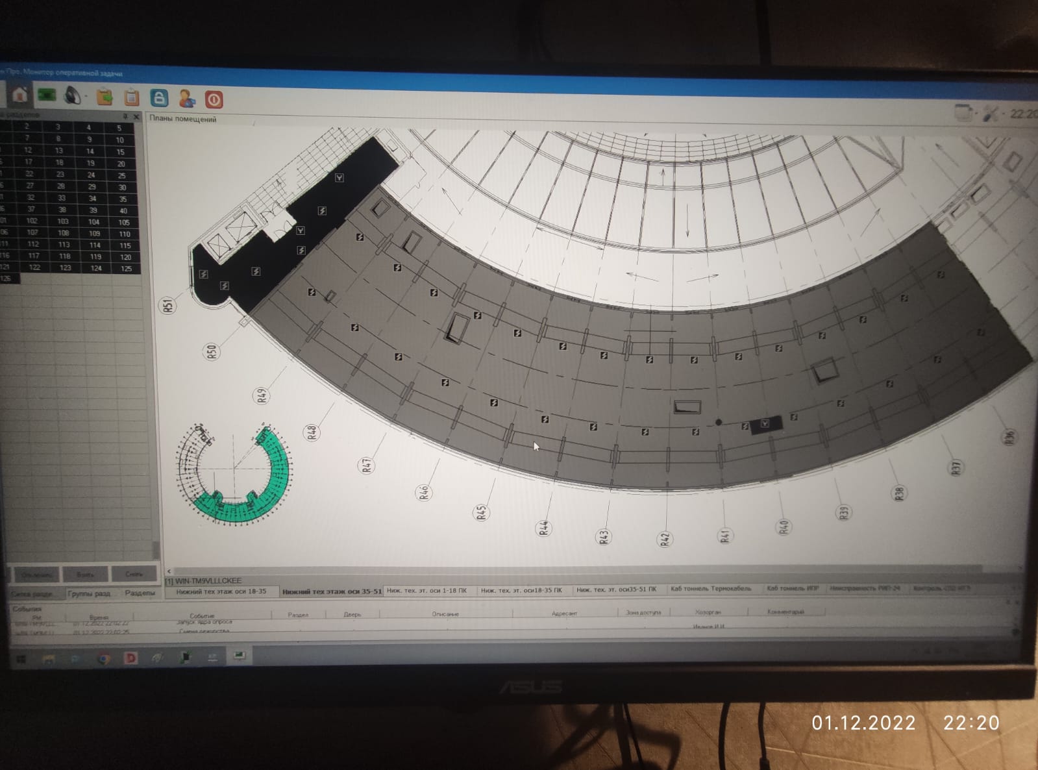Switch operator with the user icon
Screen dimensions: 1038x770
(187, 99)
